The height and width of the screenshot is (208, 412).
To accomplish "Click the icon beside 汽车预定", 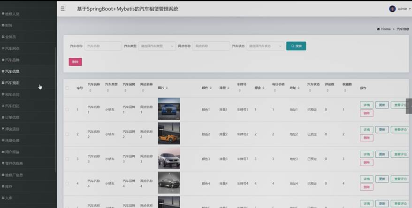I will pyautogui.click(x=3, y=83).
